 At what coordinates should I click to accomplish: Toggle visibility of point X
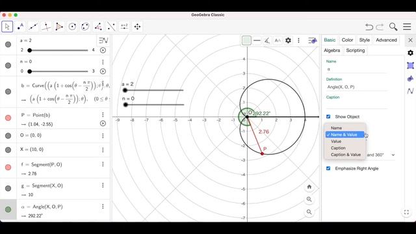click(x=8, y=149)
